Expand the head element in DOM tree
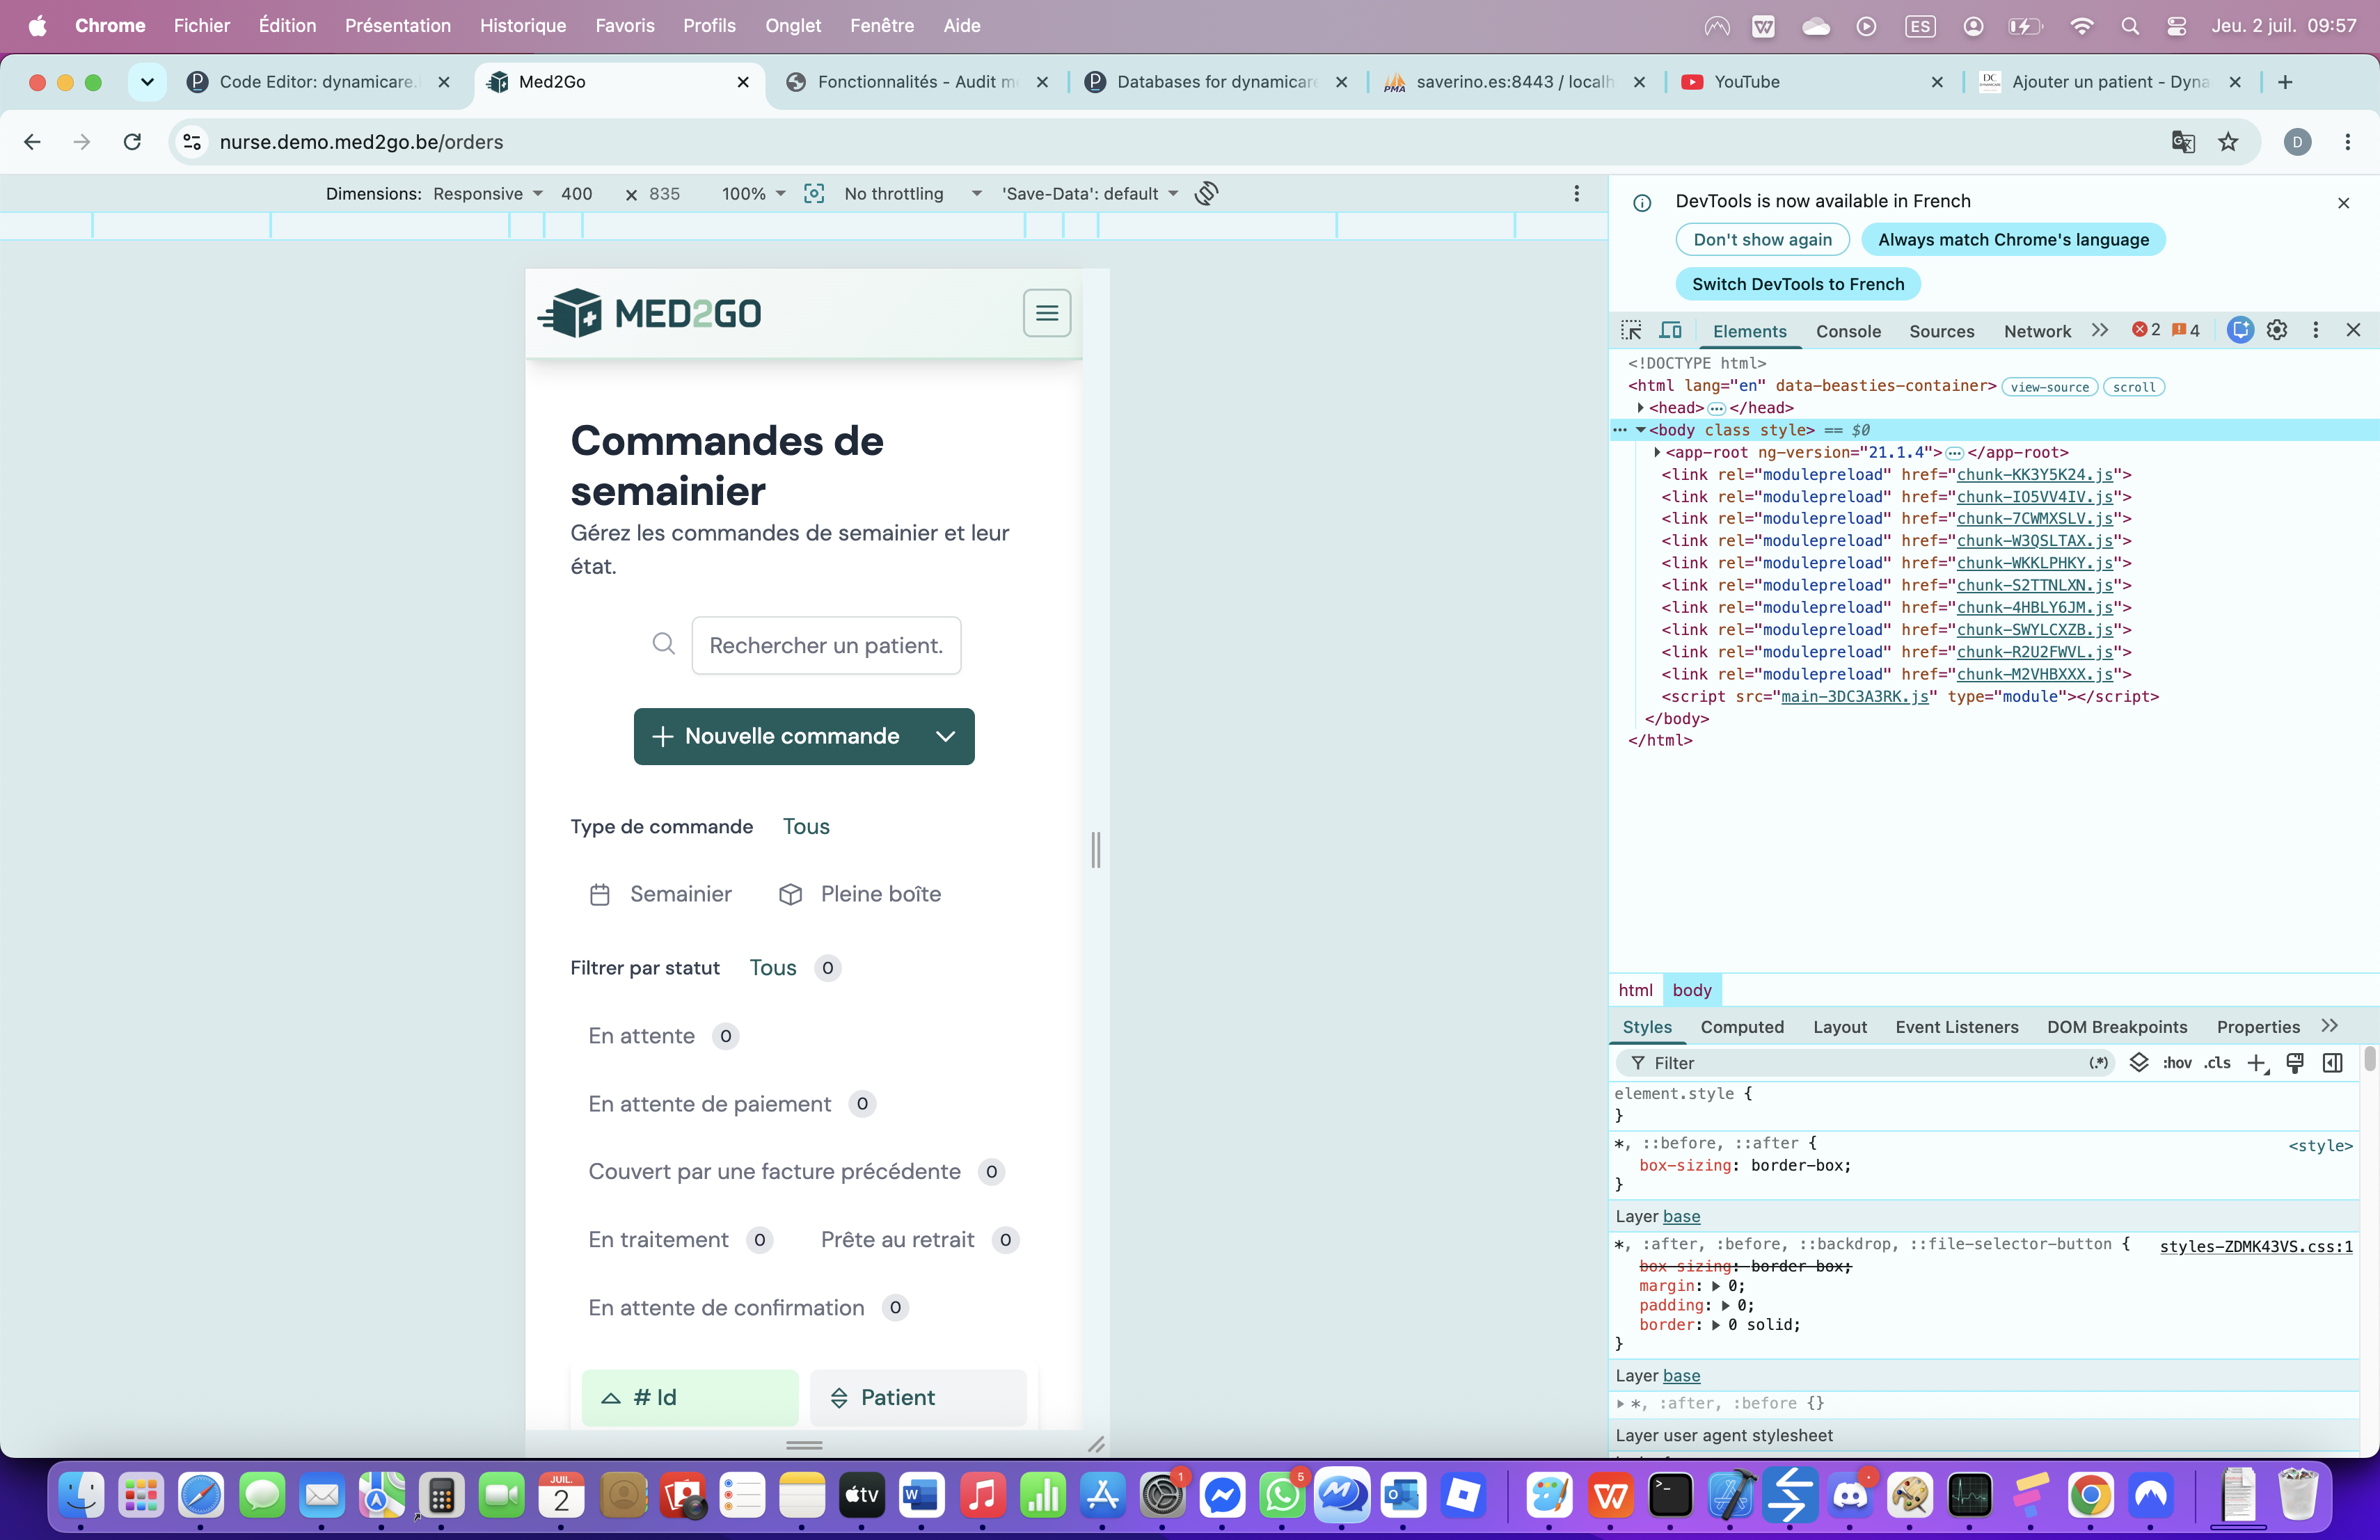This screenshot has height=1540, width=2380. pyautogui.click(x=1641, y=408)
